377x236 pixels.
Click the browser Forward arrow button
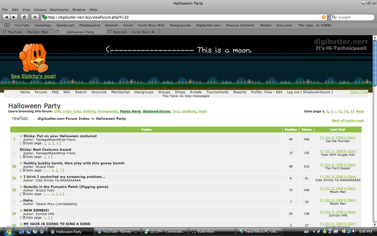13,17
